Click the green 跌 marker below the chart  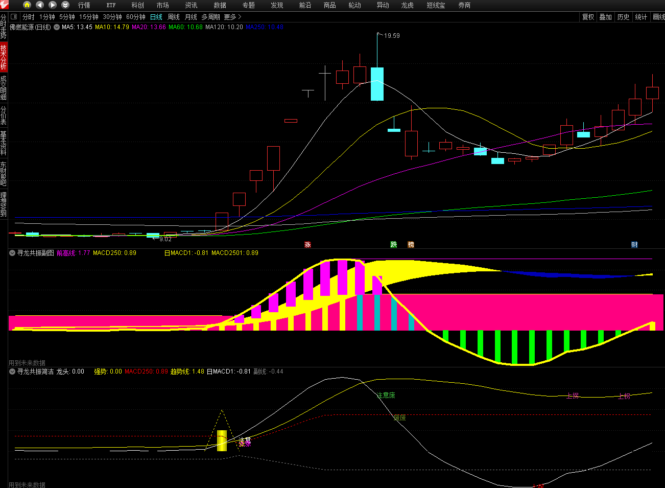tap(394, 245)
